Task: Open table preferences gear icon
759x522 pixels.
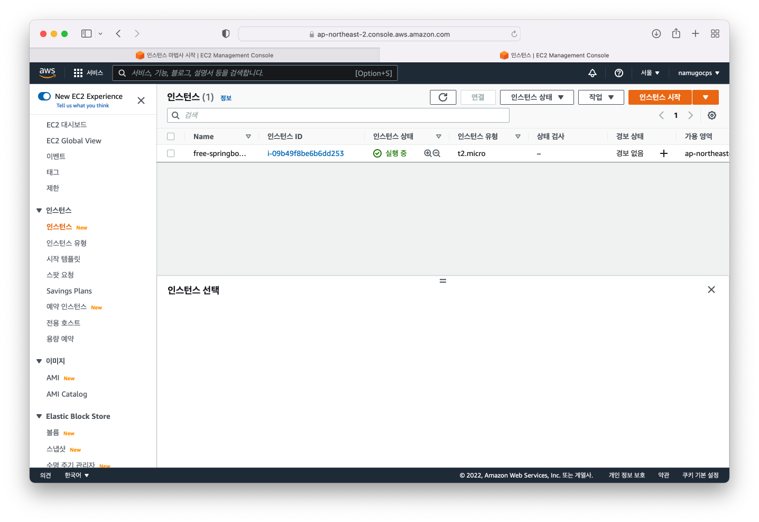Action: pyautogui.click(x=712, y=115)
